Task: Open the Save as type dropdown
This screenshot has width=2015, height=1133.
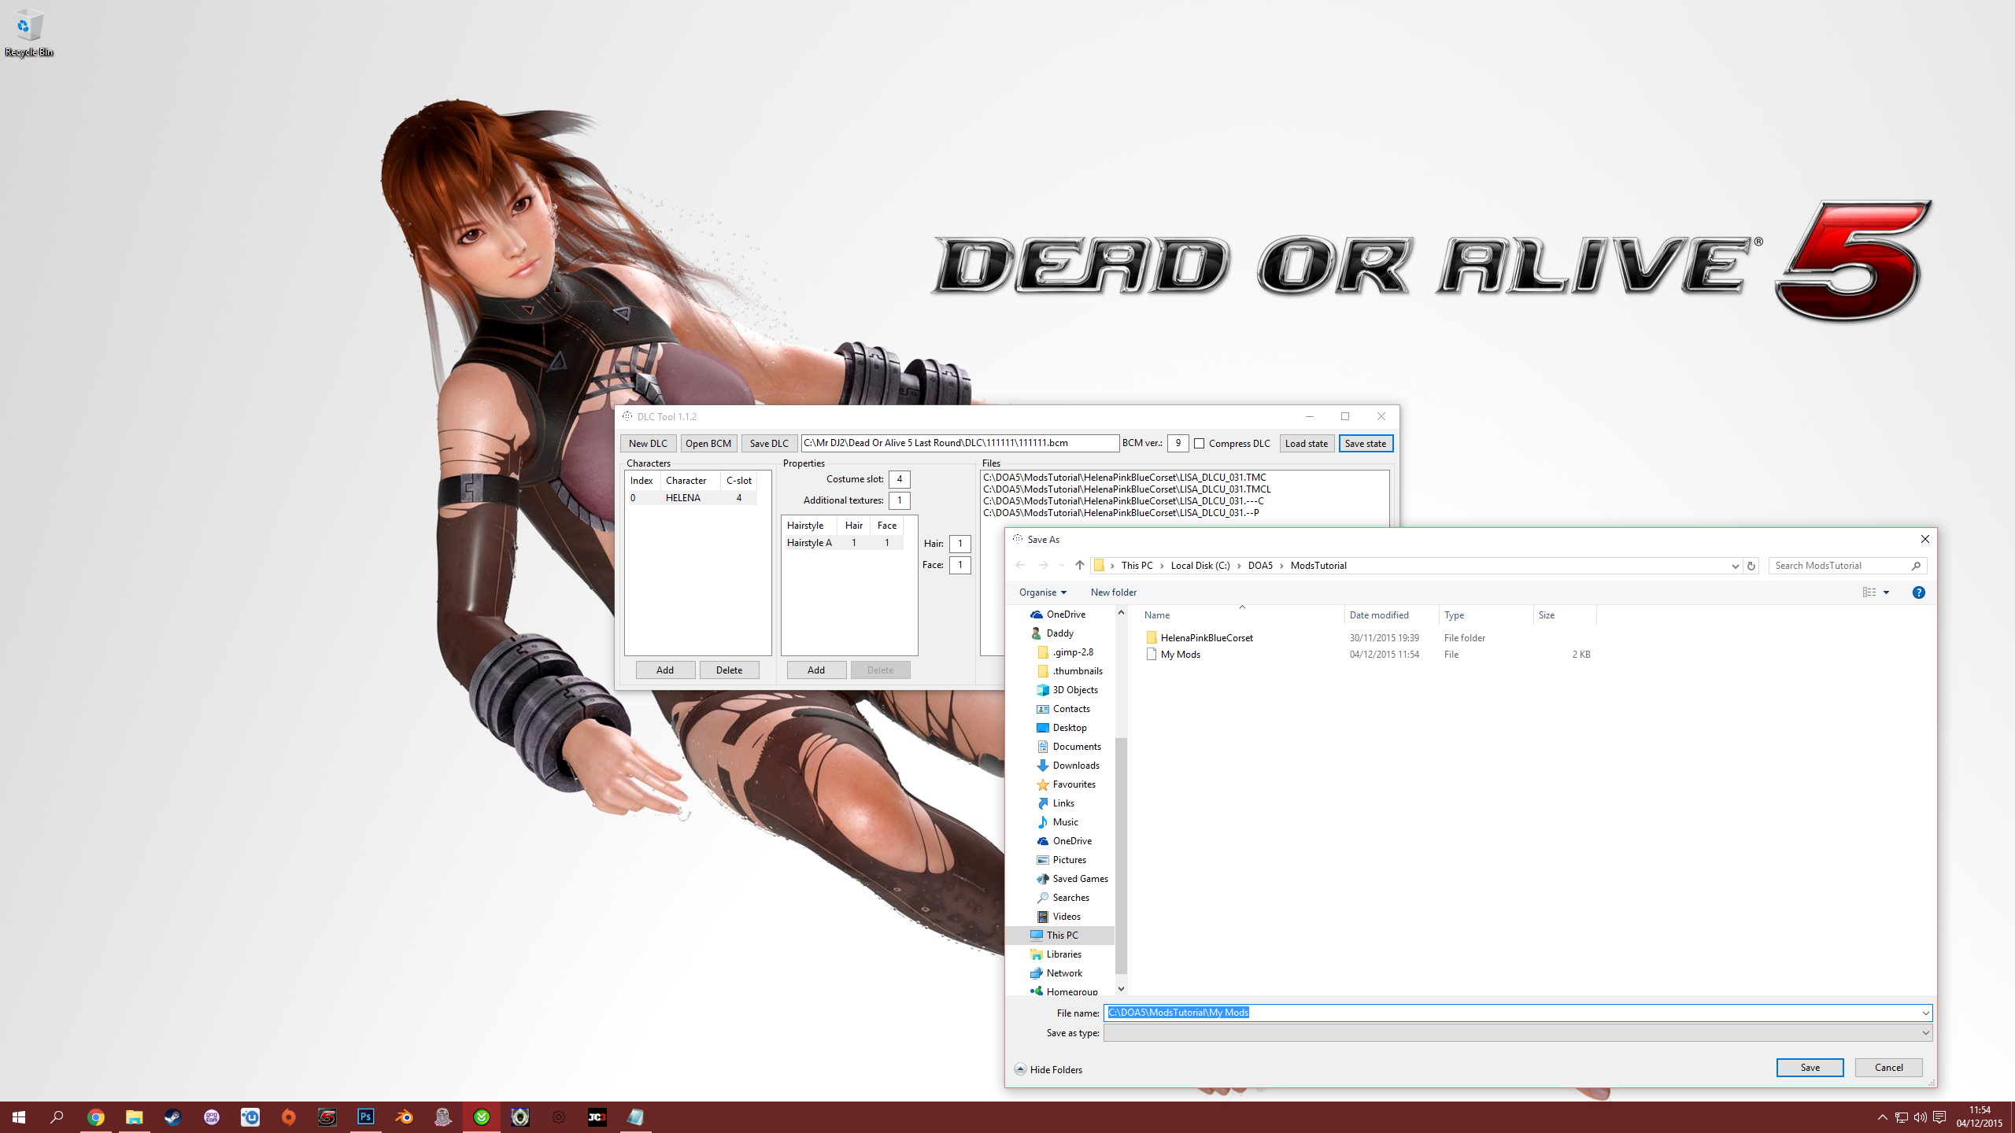Action: click(1925, 1032)
